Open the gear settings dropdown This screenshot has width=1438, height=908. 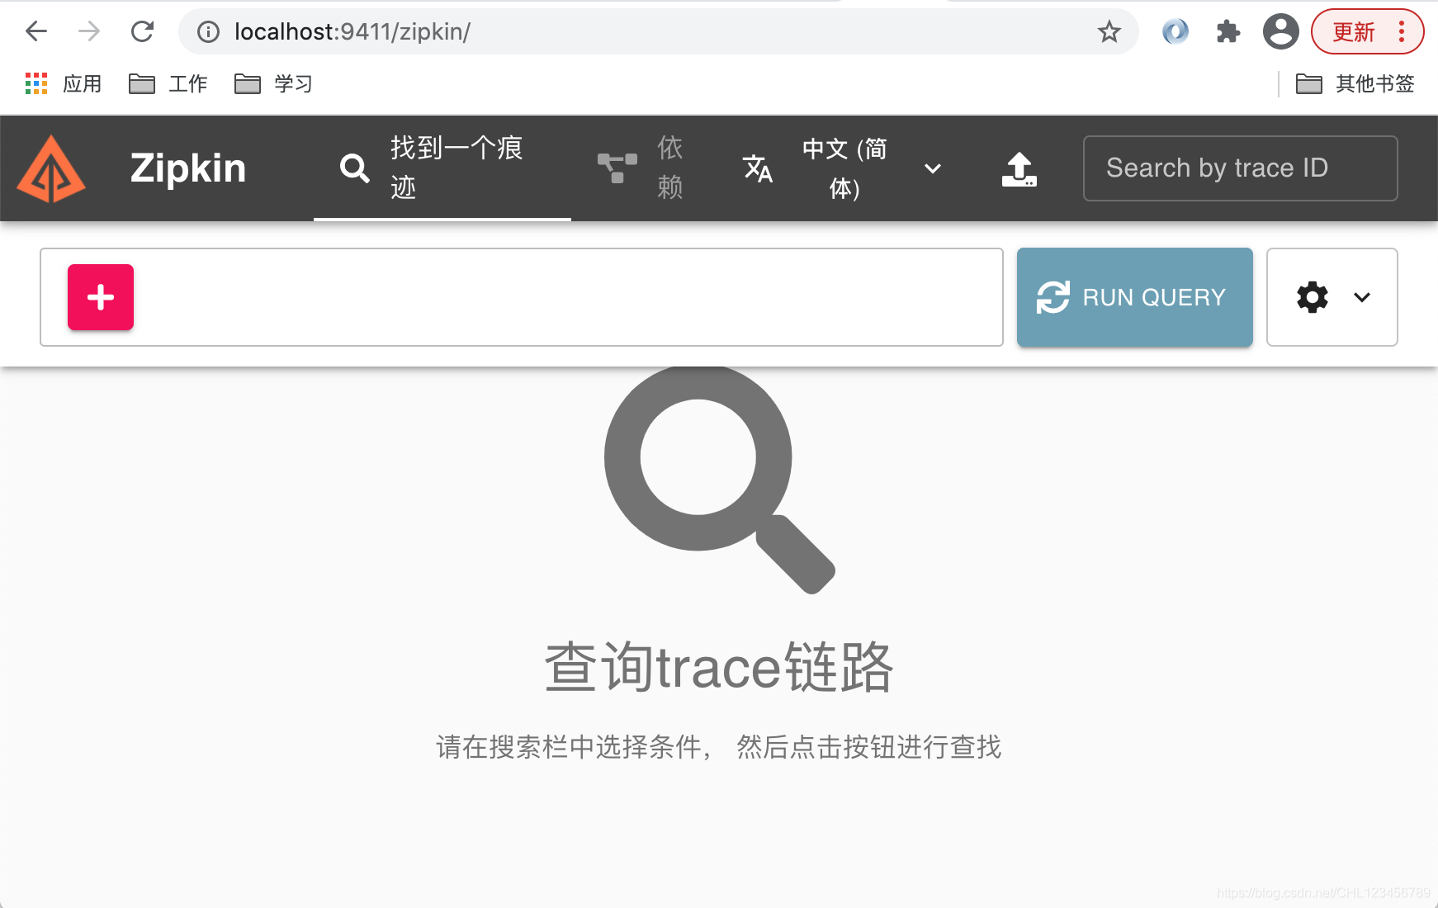[x=1332, y=297]
